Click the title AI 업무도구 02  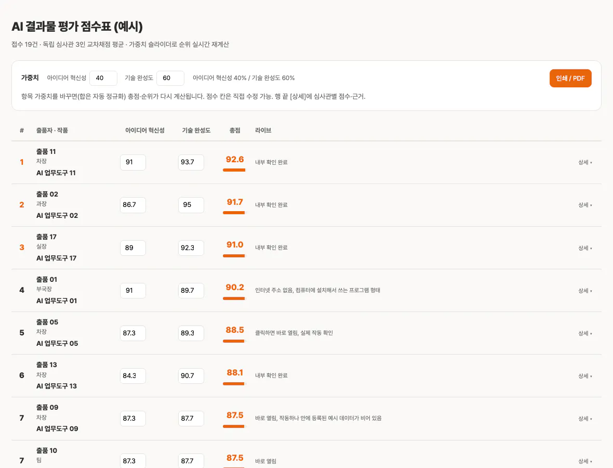click(57, 216)
